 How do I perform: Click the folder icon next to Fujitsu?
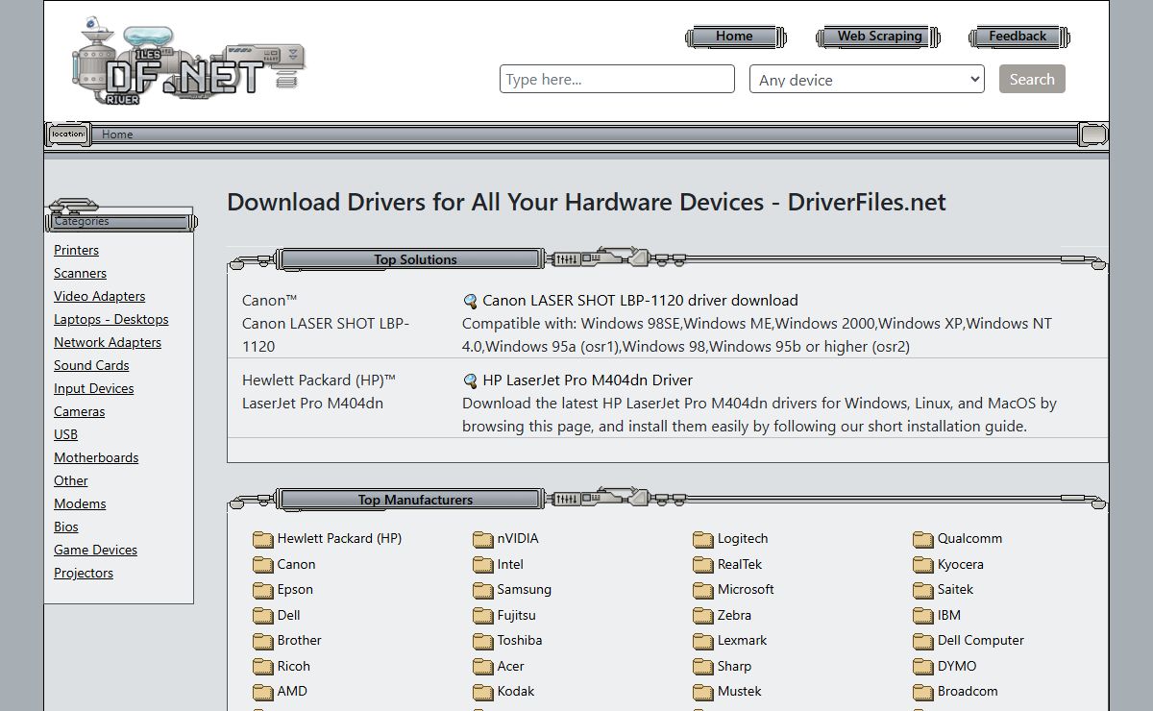pyautogui.click(x=483, y=616)
